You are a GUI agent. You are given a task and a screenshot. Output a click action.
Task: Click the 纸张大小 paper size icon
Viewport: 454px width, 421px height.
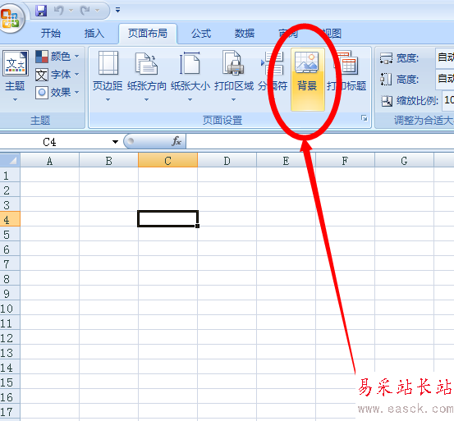point(190,63)
